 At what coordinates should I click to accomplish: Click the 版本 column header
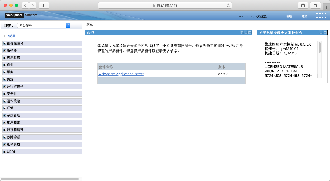click(222, 67)
